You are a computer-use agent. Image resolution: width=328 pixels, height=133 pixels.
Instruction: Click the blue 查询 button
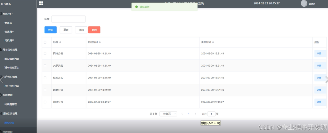tap(51, 30)
